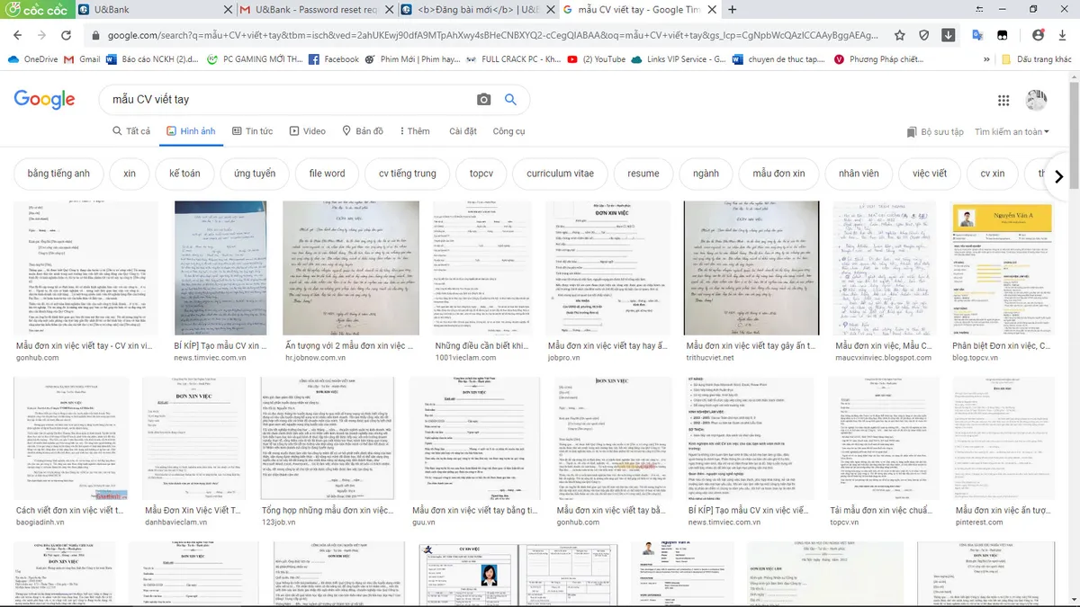The height and width of the screenshot is (607, 1080).
Task: Open the OneDrive bookmark
Action: pyautogui.click(x=32, y=59)
